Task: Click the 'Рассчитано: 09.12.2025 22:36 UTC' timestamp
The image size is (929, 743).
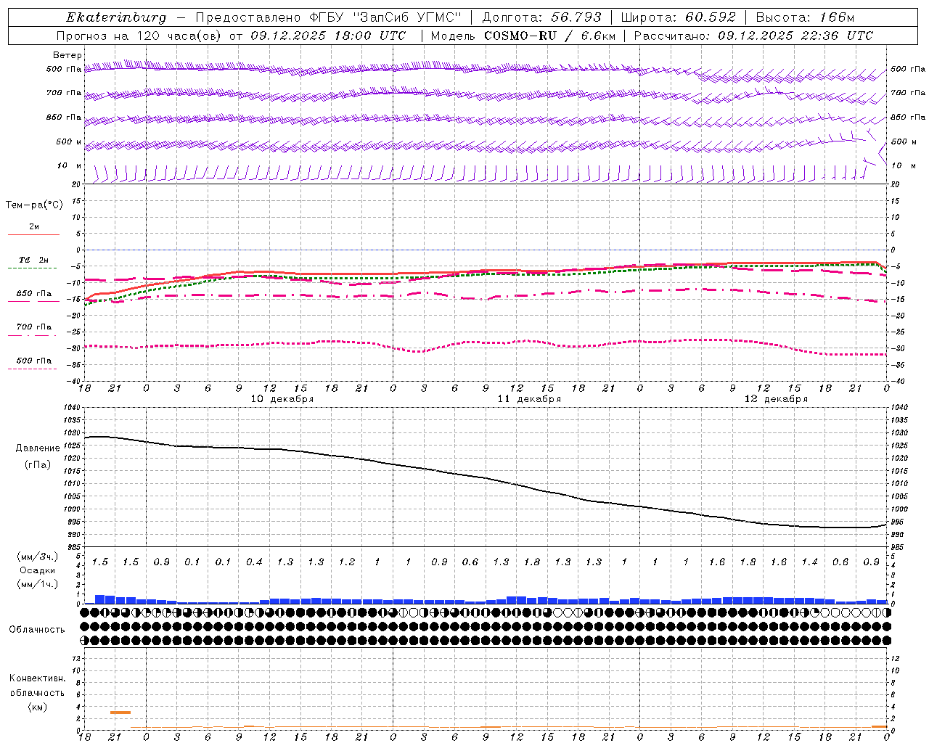Action: coord(753,36)
